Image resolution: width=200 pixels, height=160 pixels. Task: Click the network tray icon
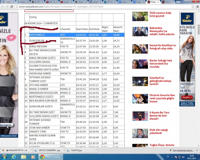point(180,157)
